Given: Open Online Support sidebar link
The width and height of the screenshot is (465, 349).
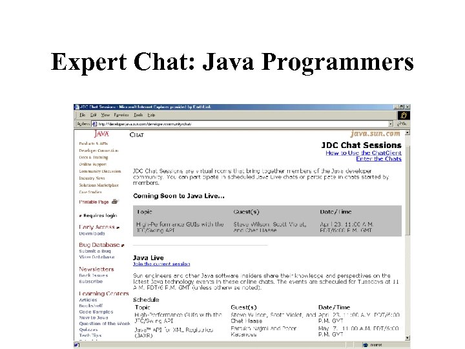Looking at the screenshot, I should (x=92, y=164).
